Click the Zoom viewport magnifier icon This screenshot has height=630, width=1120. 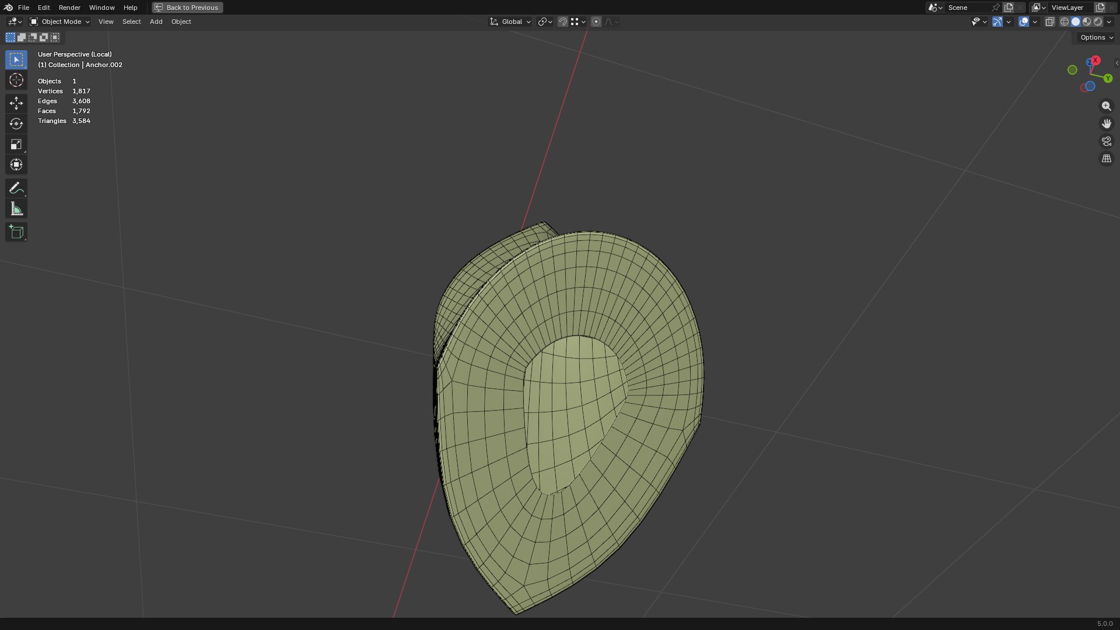pos(1106,106)
